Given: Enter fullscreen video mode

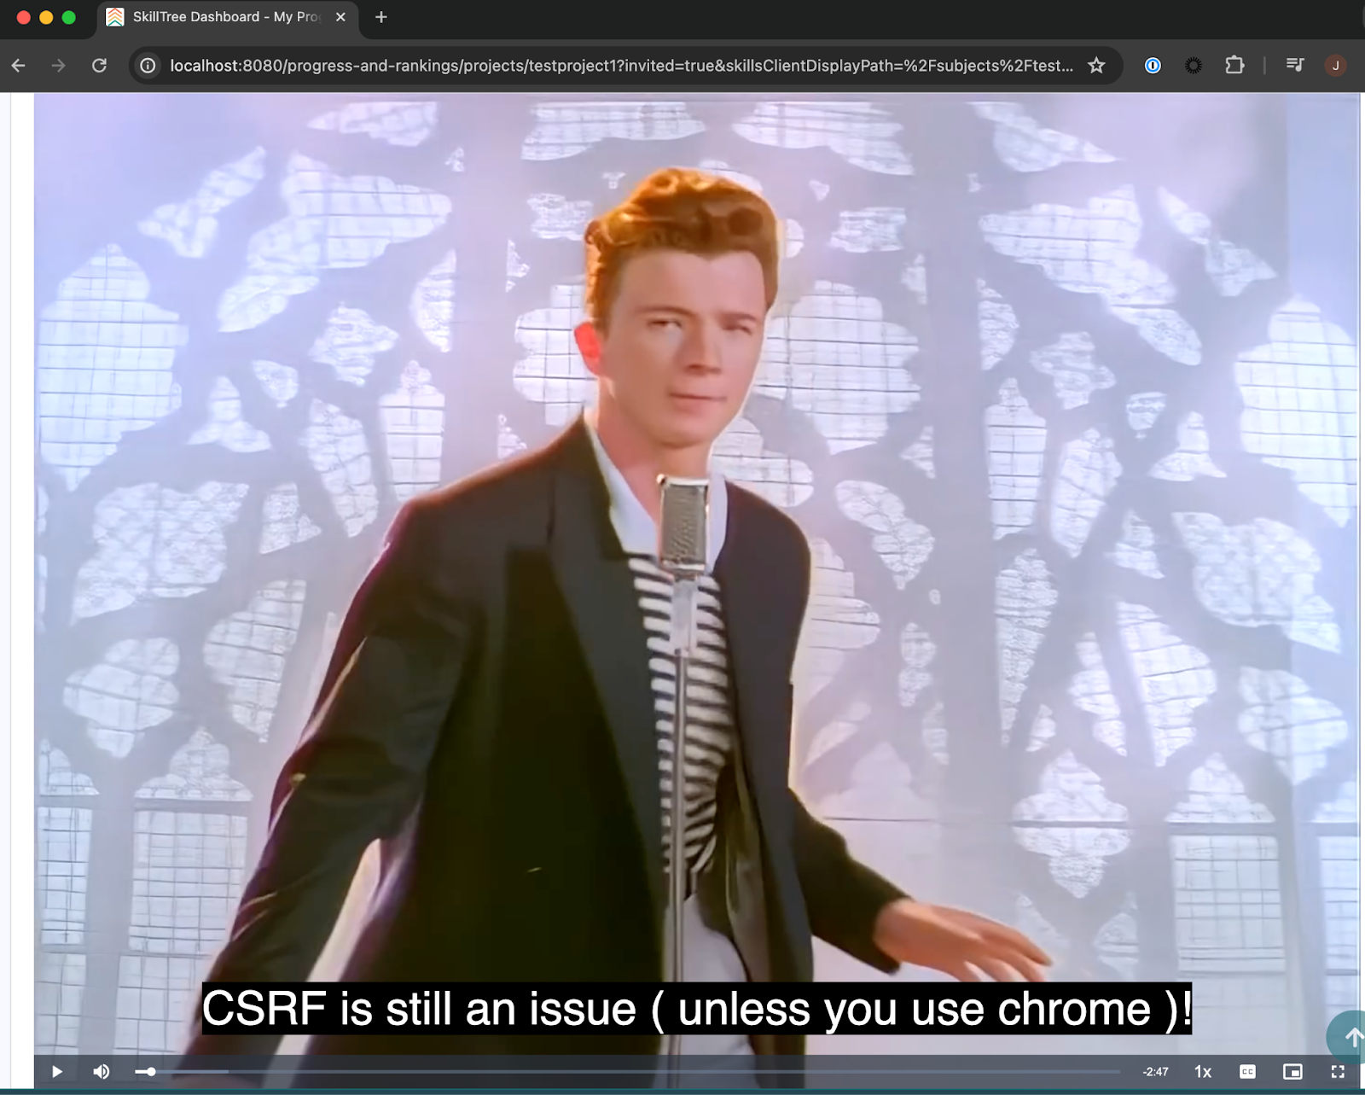Looking at the screenshot, I should click(x=1338, y=1071).
